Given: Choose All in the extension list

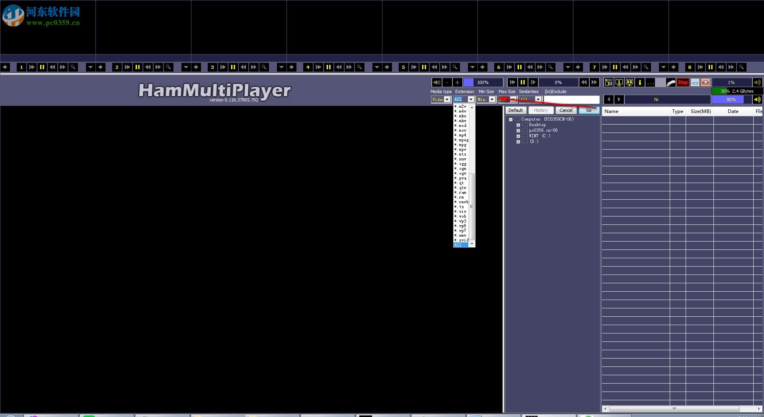Looking at the screenshot, I should point(461,245).
